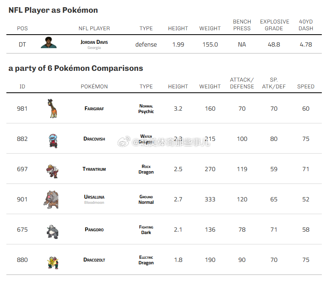Open the Farigiraf name link
329x283 pixels.
coord(94,109)
